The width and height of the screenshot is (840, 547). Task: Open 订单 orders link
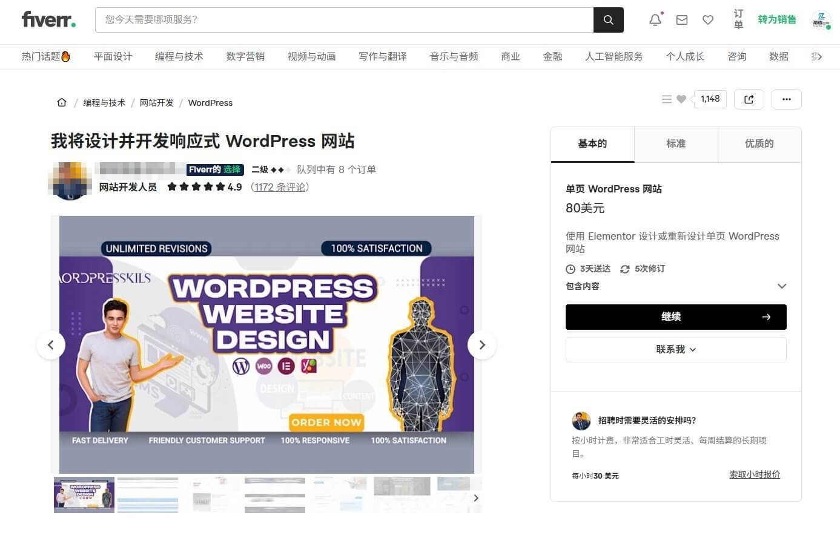click(x=738, y=19)
